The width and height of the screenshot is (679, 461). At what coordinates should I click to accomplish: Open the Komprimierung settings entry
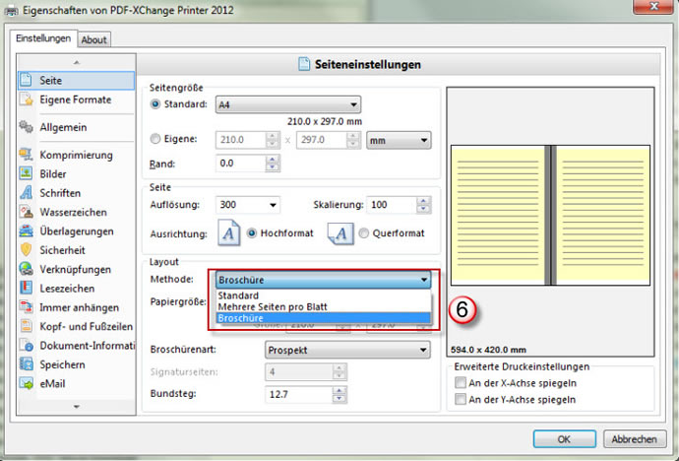tap(76, 155)
